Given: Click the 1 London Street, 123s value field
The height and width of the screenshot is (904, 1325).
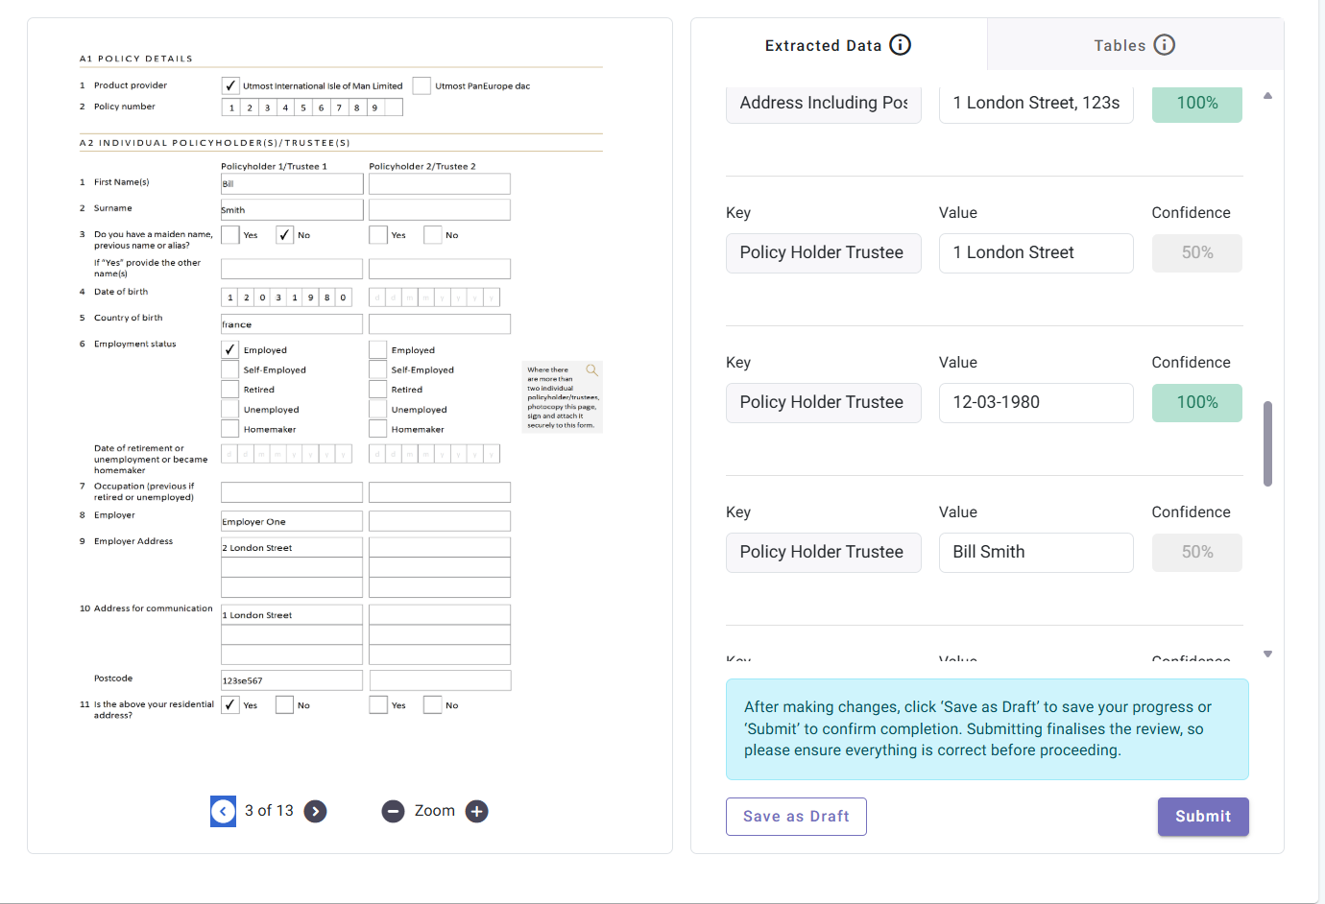Looking at the screenshot, I should [1035, 104].
